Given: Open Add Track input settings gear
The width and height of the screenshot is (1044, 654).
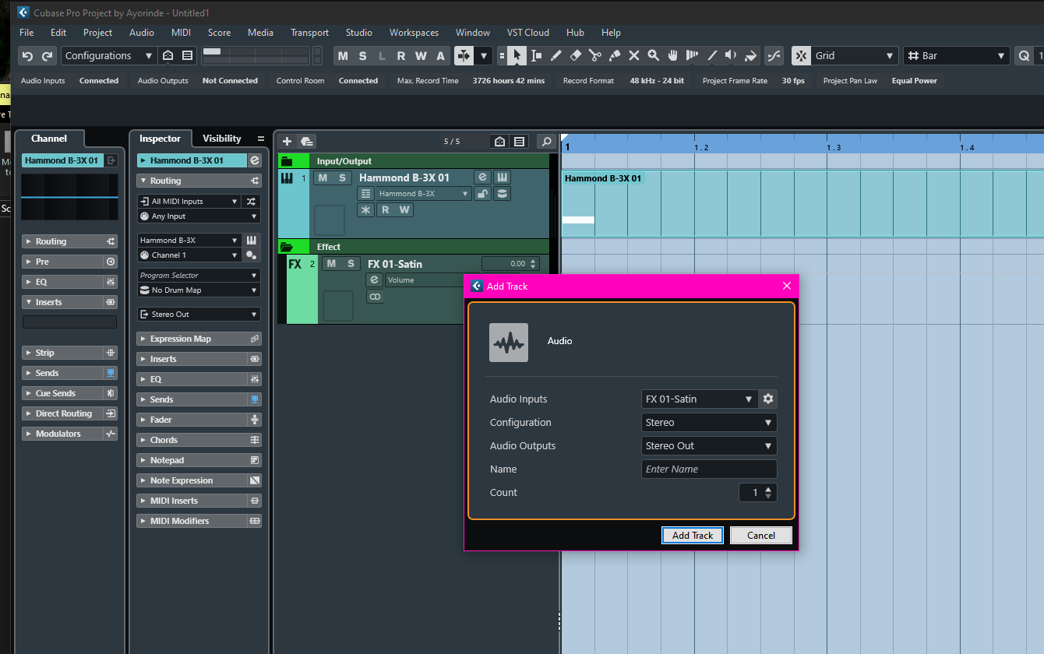Looking at the screenshot, I should pos(768,399).
